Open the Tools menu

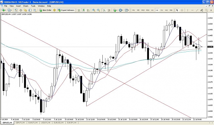pos(33,6)
